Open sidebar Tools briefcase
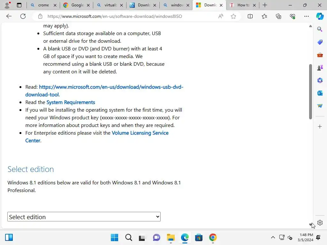Viewport: 327px width, 245px height. coord(320,55)
